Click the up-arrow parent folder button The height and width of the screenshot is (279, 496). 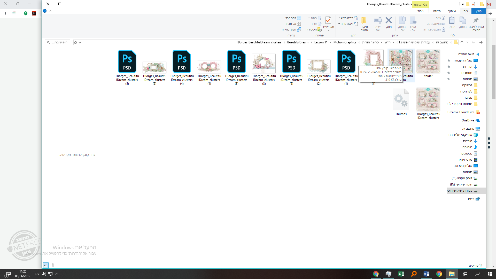click(462, 42)
